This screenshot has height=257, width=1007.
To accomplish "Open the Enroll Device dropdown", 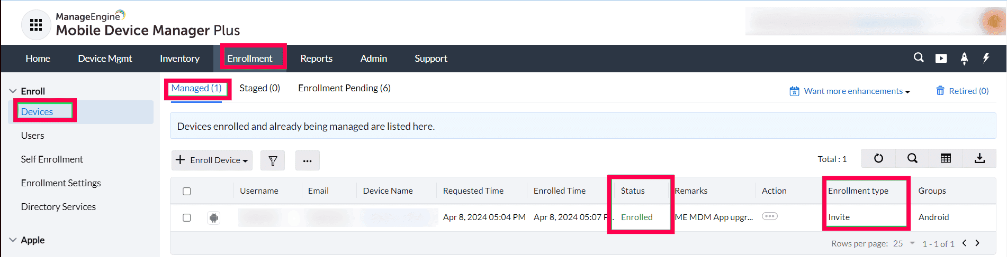I will click(212, 160).
